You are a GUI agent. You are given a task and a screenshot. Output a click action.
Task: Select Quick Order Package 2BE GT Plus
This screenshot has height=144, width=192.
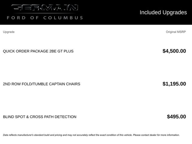[38, 51]
